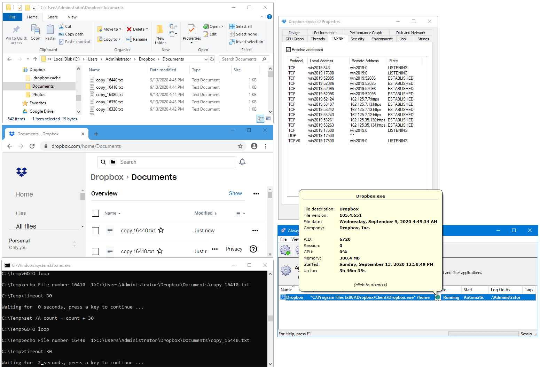Click the Privacy link
The width and height of the screenshot is (540, 368).
234,249
